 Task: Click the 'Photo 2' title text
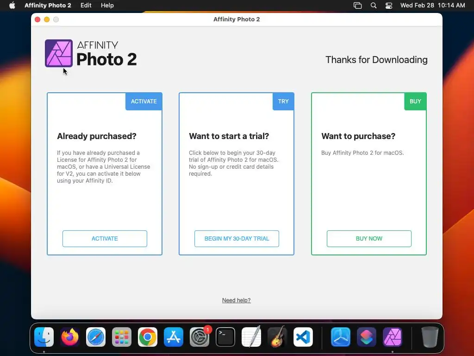coord(106,59)
